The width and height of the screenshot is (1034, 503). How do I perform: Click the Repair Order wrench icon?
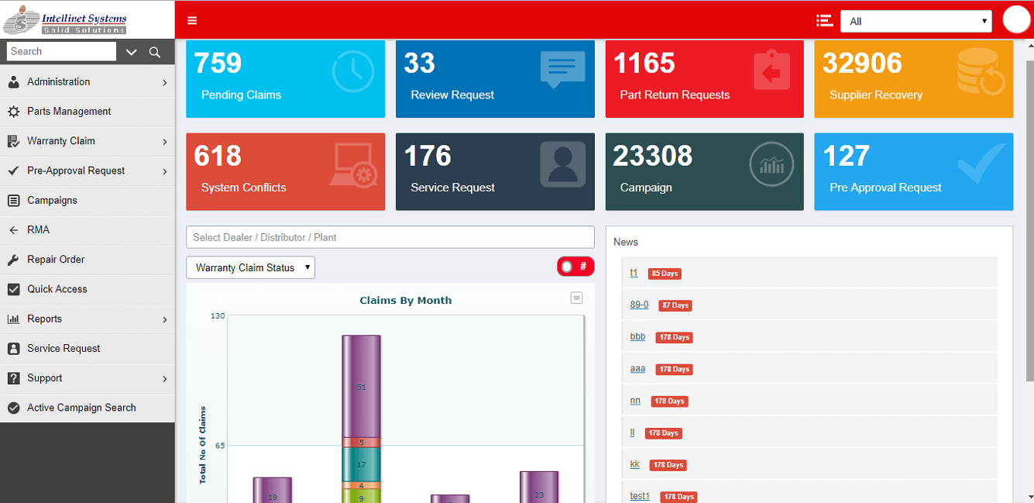coord(13,260)
